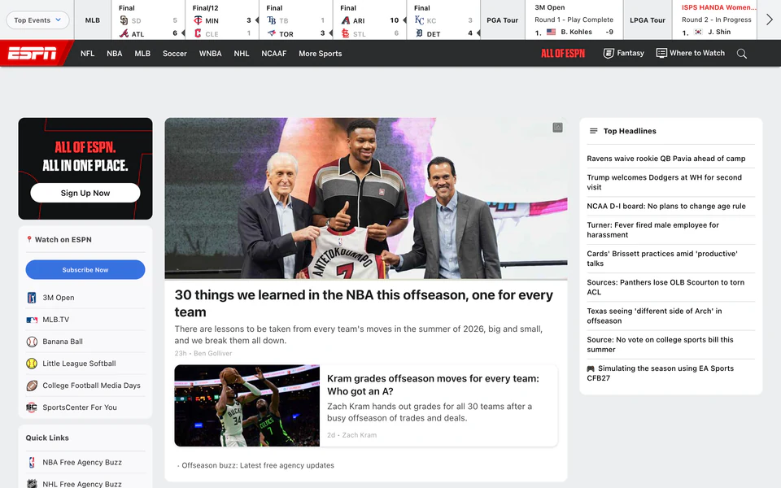The width and height of the screenshot is (781, 488).
Task: Click the NHL Free Agency Buzz logo icon
Action: (x=32, y=483)
